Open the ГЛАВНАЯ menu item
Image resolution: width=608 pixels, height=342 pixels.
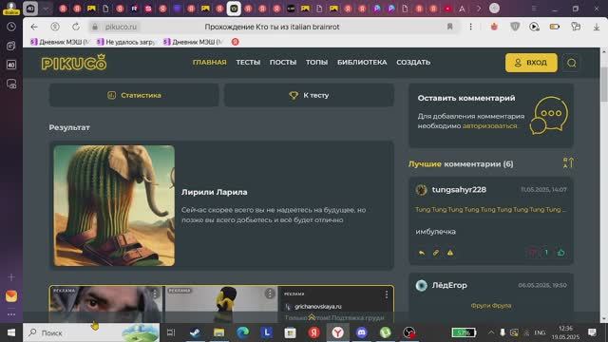209,63
